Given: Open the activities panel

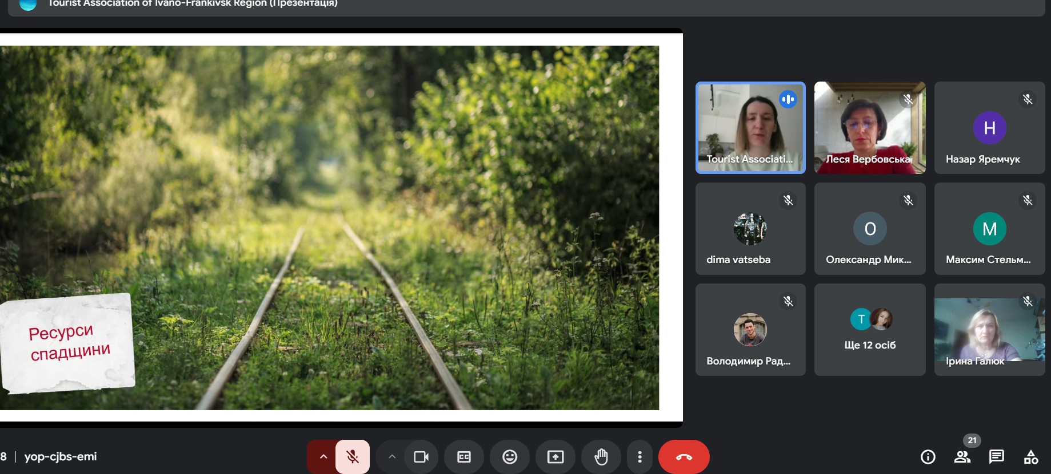Looking at the screenshot, I should pyautogui.click(x=1031, y=457).
